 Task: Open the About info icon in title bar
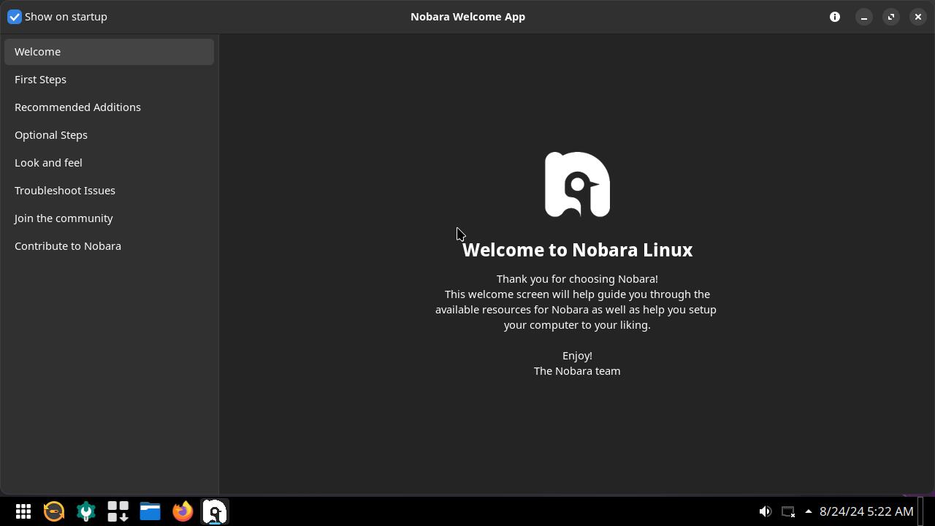pos(835,17)
